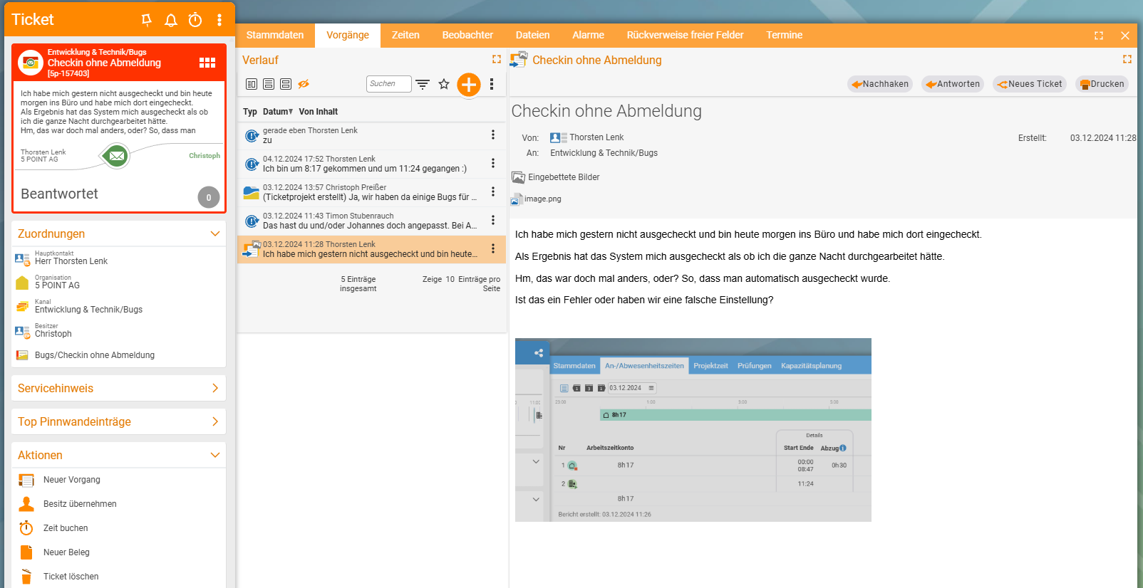Open the Dateien tab
The image size is (1143, 588).
[532, 35]
